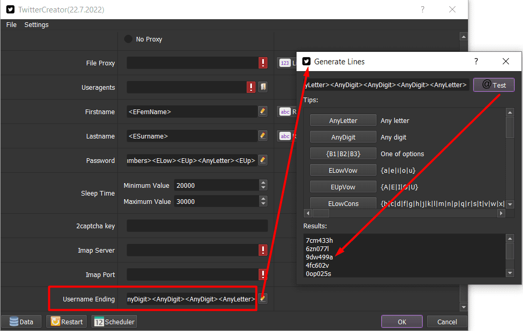Click the File Proxy input field

(x=192, y=63)
